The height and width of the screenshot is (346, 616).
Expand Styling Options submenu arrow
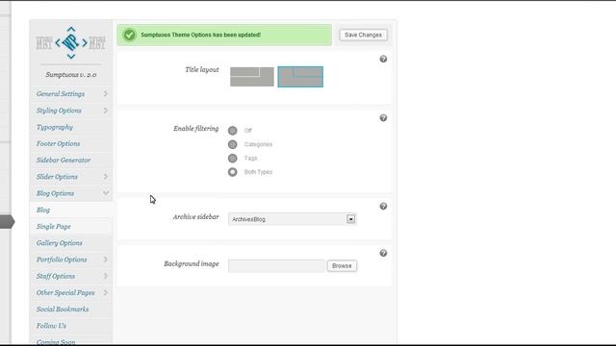tap(105, 111)
